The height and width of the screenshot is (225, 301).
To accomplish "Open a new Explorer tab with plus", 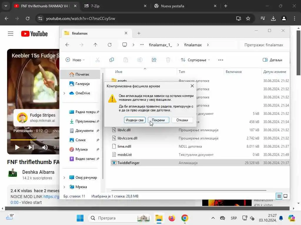I will click(139, 33).
